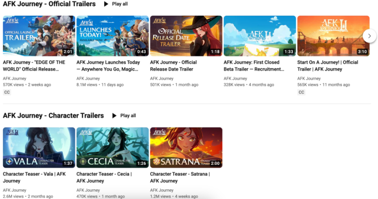Viewport: 378px width, 199px height.
Task: Click the 1.2M views • 4 weeks ago text
Action: pos(174,196)
